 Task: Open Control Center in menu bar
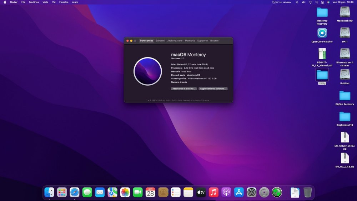(322, 2)
